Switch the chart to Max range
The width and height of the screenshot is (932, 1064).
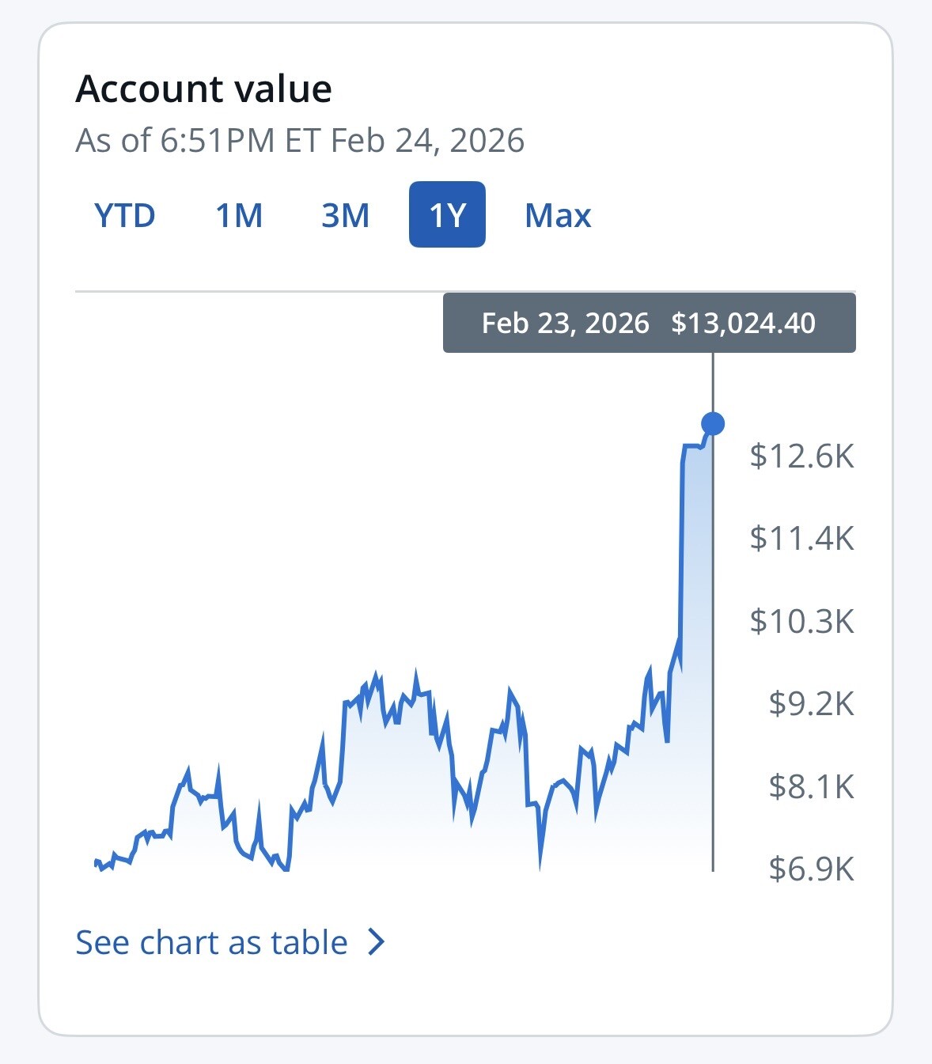click(x=558, y=215)
